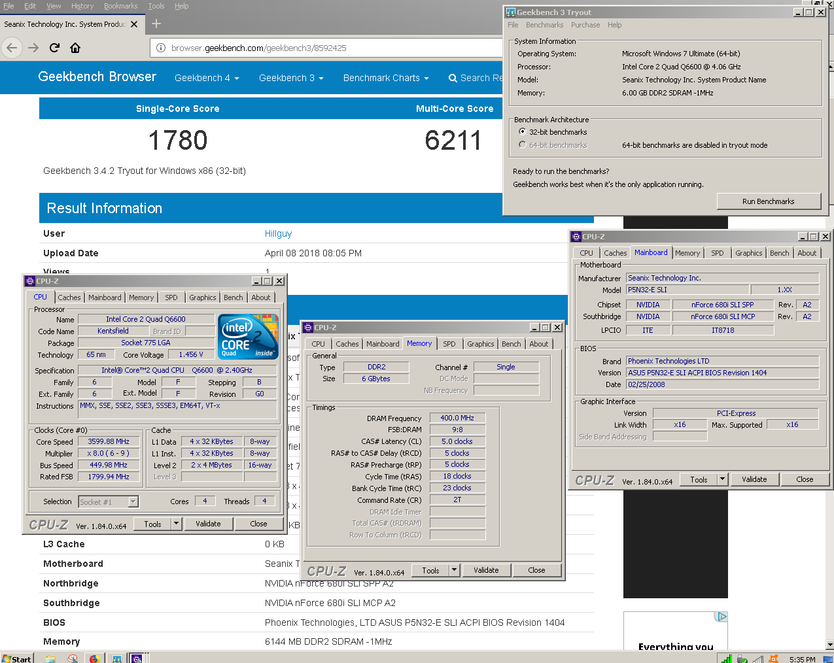Click the browser forward arrow
Image resolution: width=834 pixels, height=663 pixels.
click(33, 48)
